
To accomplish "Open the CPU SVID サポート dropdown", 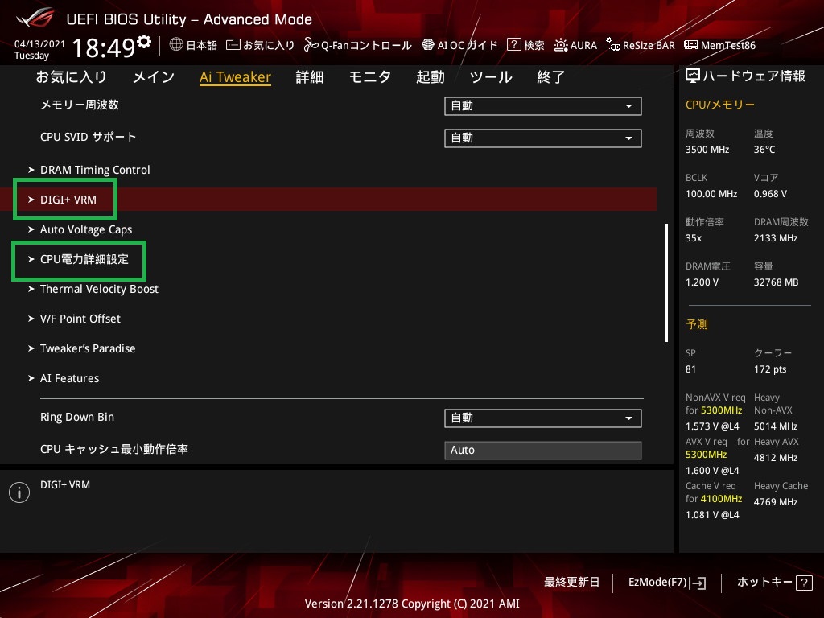I will [542, 138].
